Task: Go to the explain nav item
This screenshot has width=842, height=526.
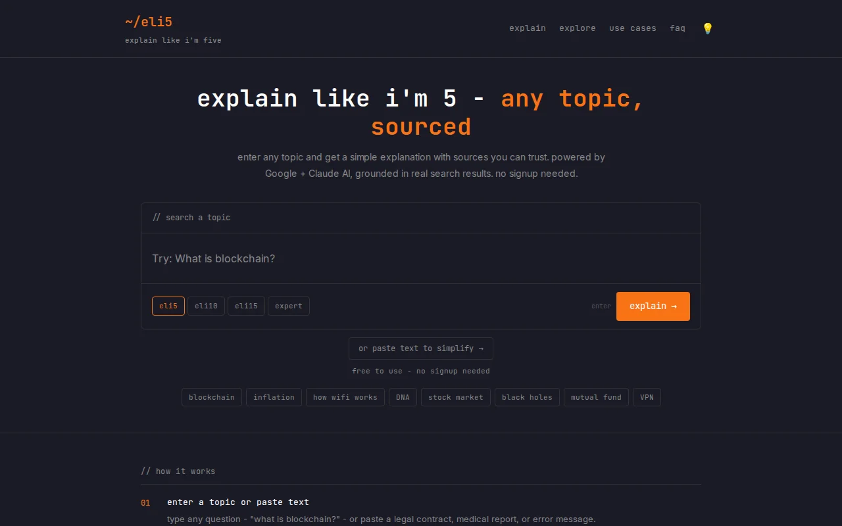Action: (x=528, y=28)
